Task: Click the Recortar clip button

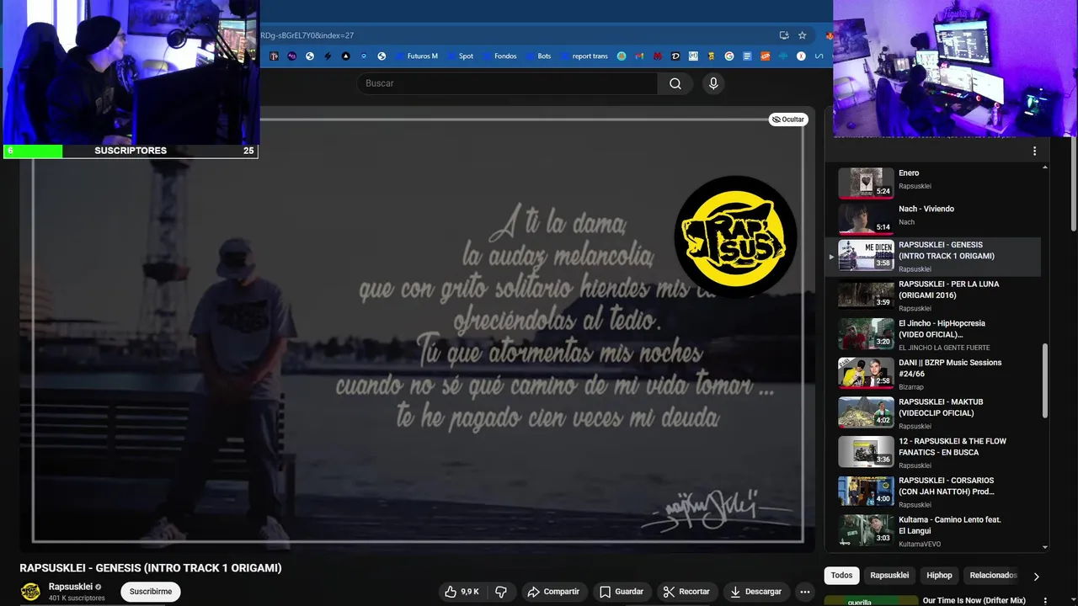Action: [686, 592]
